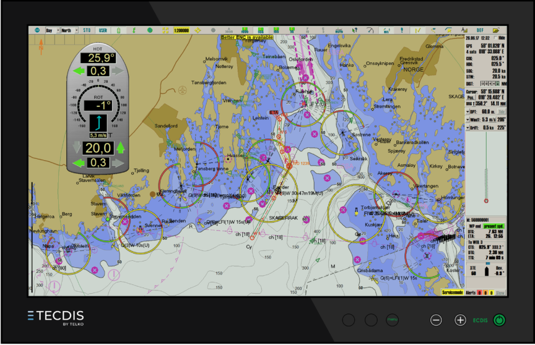This screenshot has width=535, height=345.
Task: Click the Show alerts button
Action: [x=500, y=293]
